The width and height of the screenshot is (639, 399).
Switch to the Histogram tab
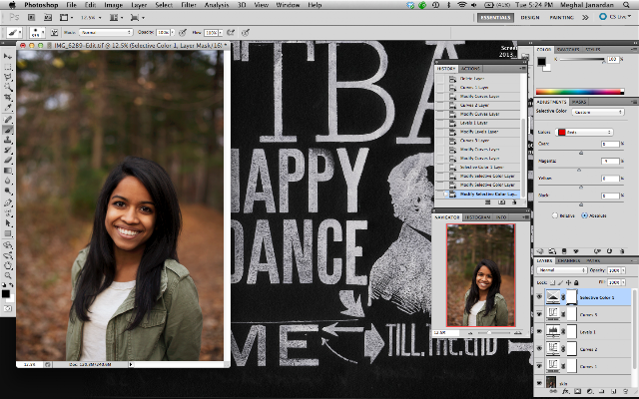pos(477,217)
